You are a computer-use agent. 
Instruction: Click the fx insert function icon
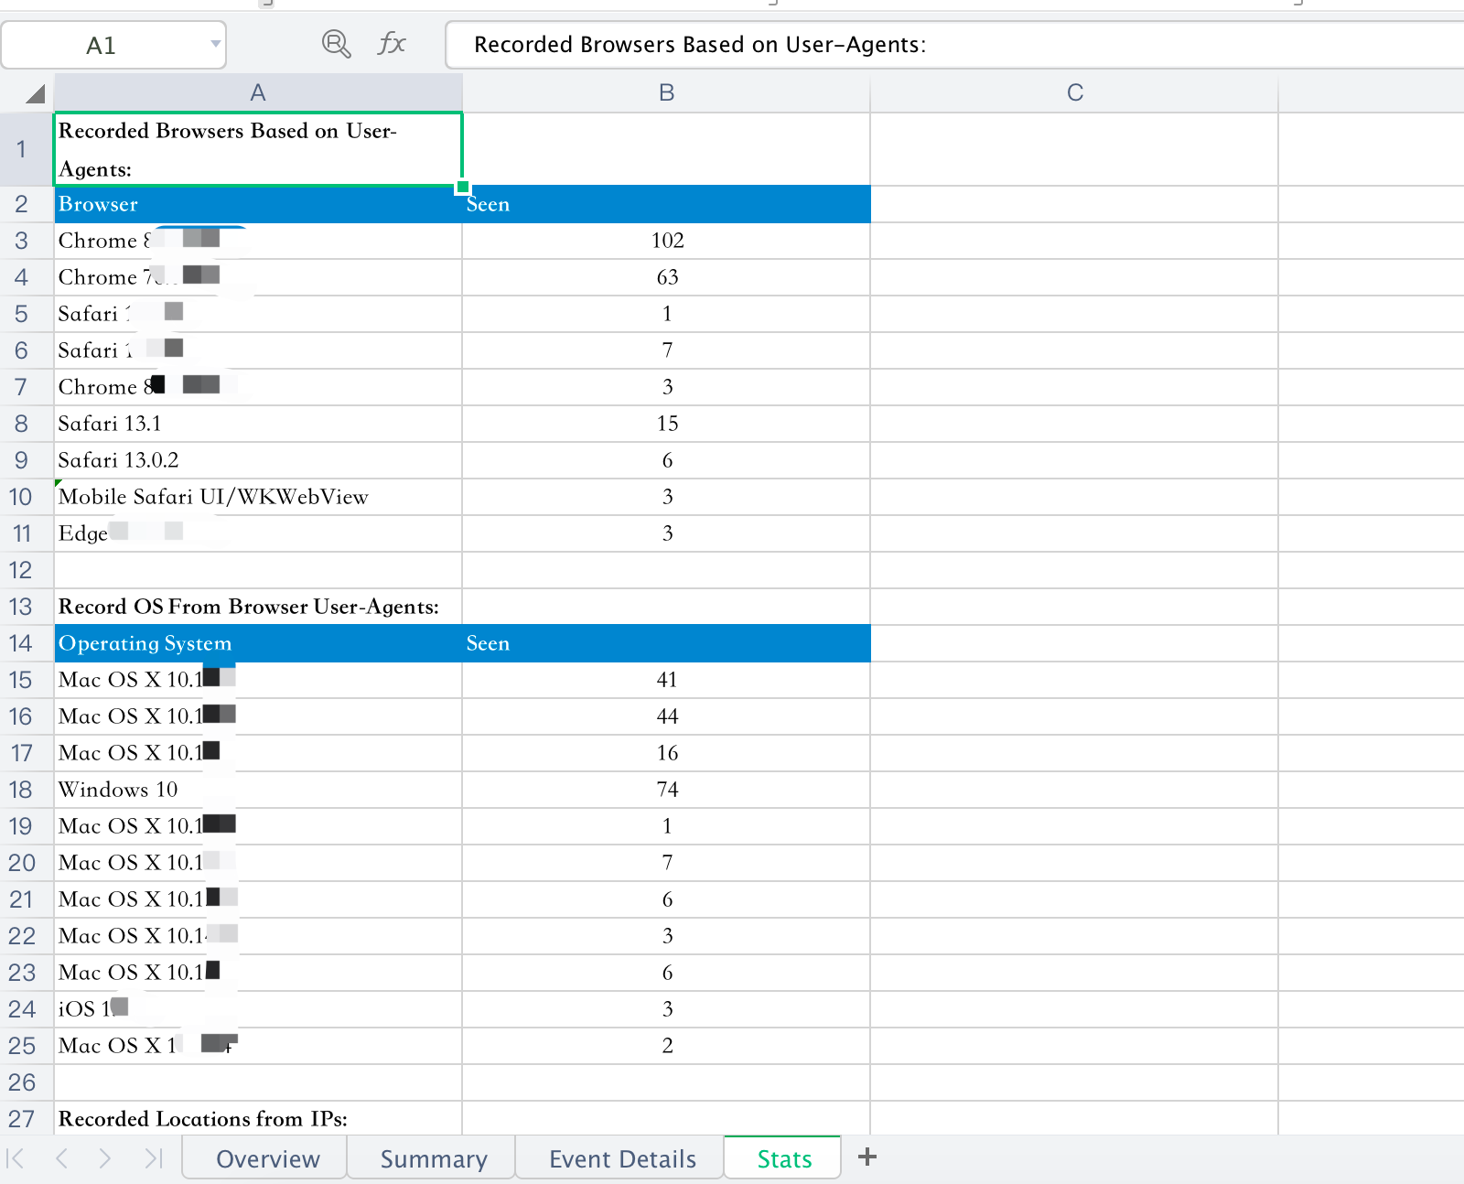pyautogui.click(x=392, y=44)
